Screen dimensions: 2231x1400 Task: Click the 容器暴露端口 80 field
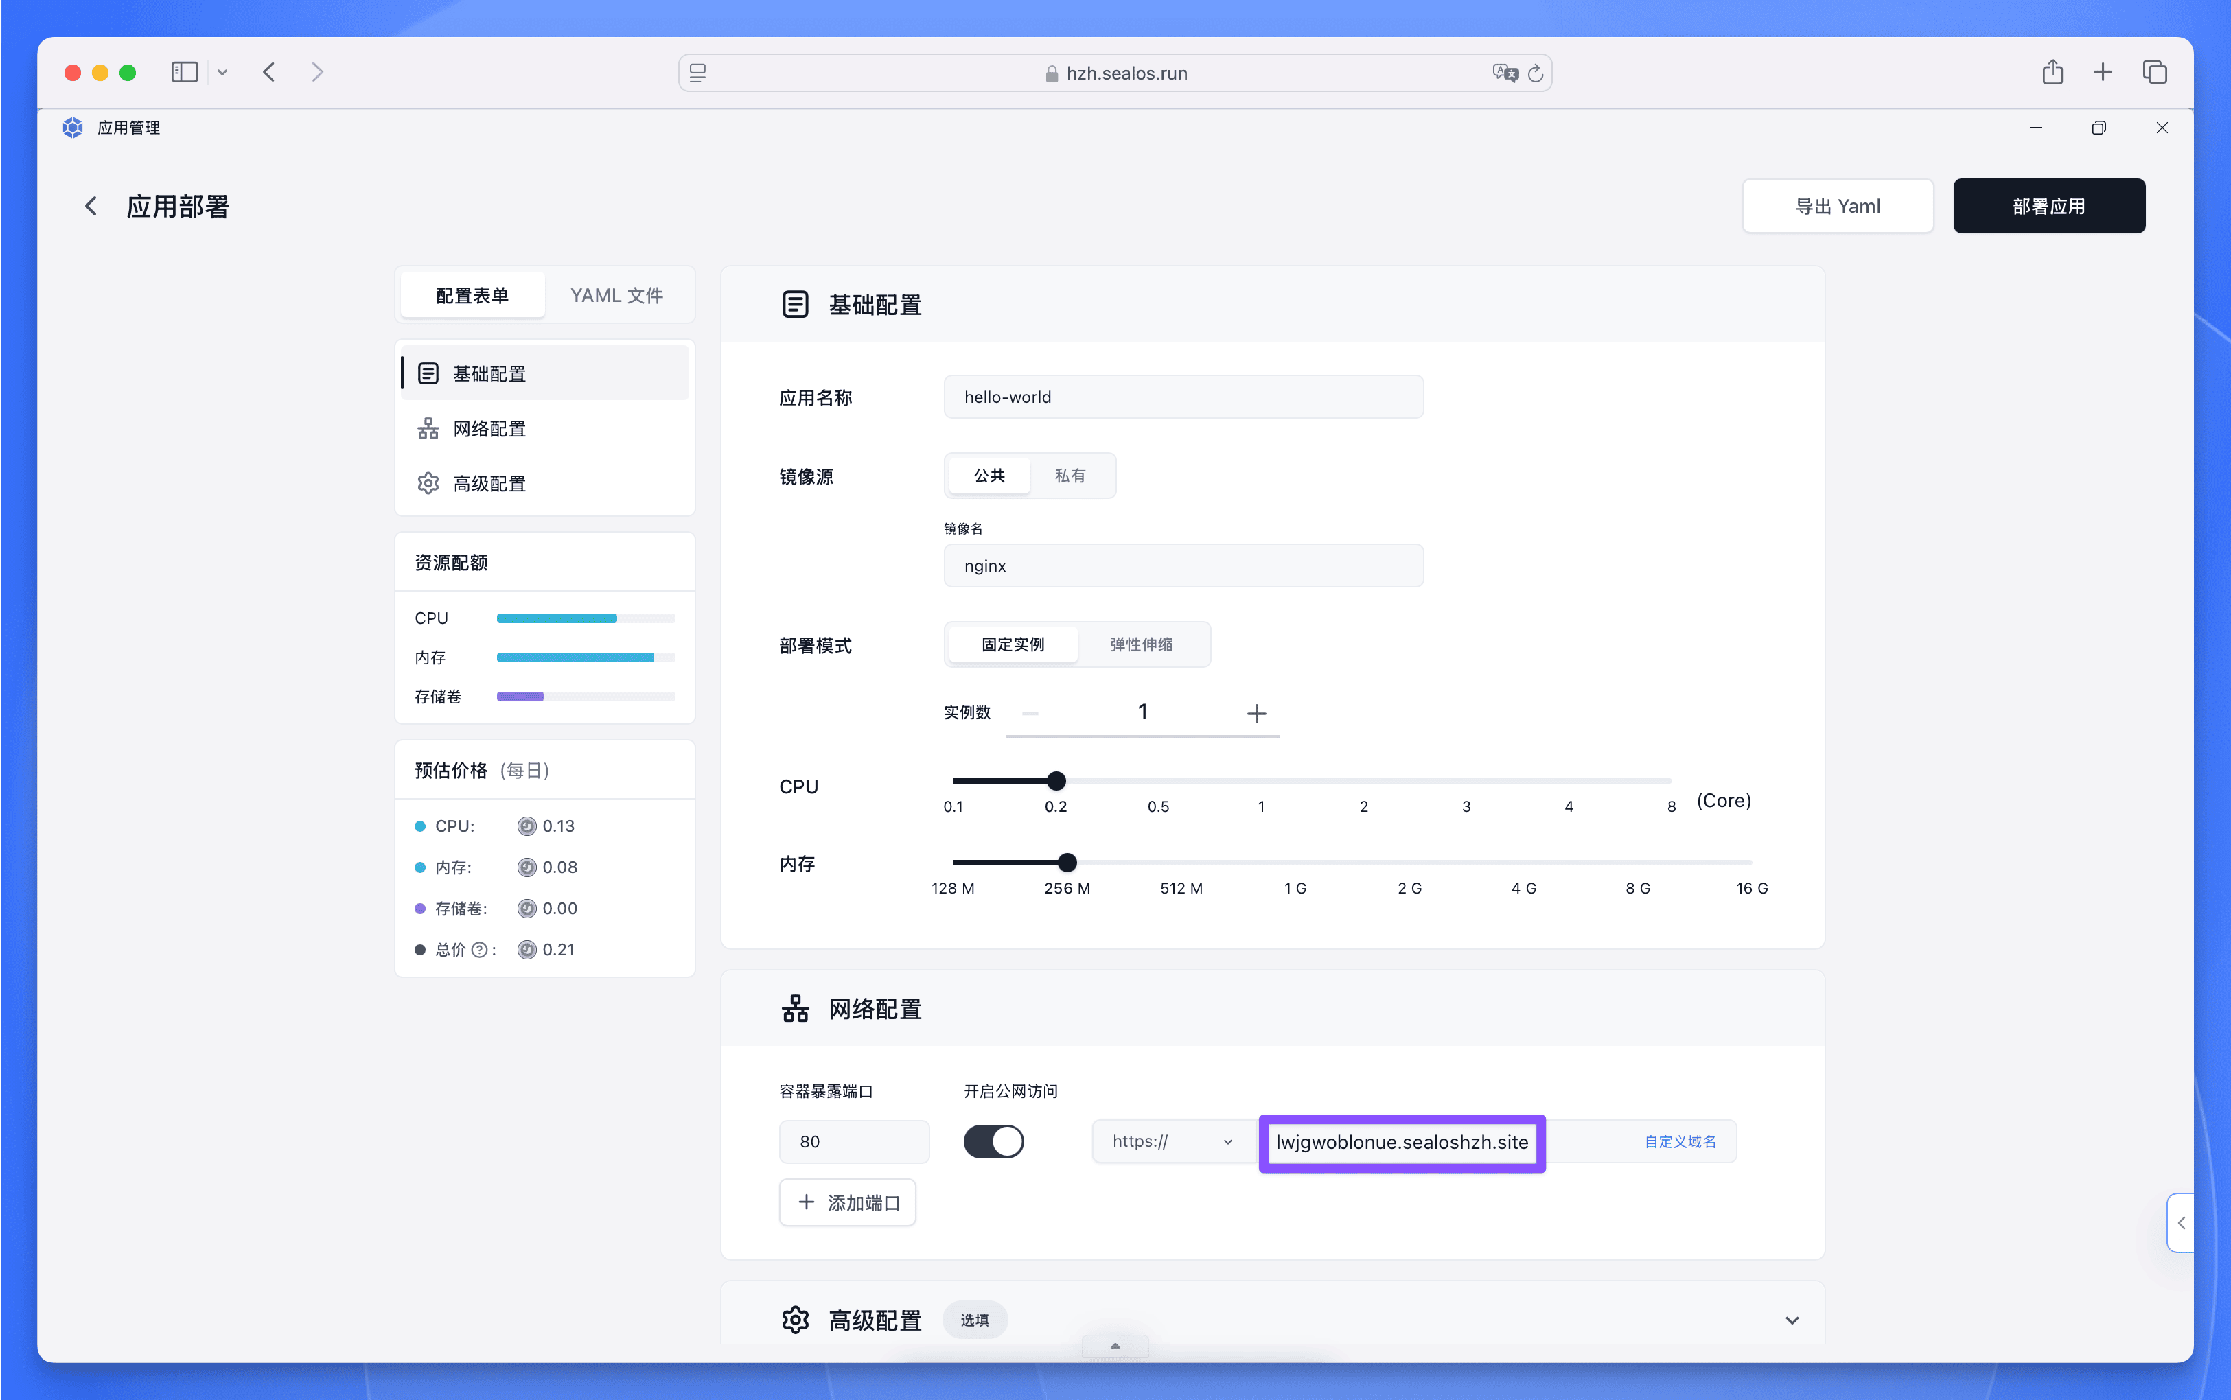[x=854, y=1142]
